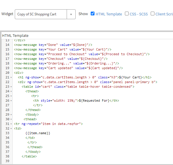Viewport: 173px width, 165px height.
Task: Click the closing </table> tag
Action: [x=29, y=156]
